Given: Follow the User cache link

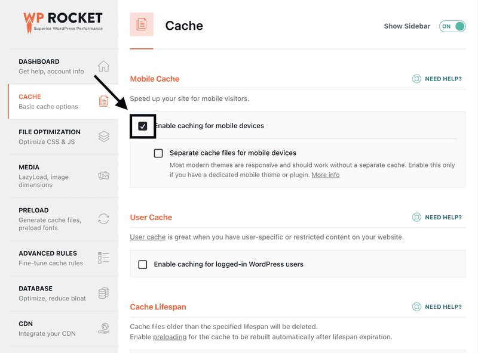Looking at the screenshot, I should (148, 237).
